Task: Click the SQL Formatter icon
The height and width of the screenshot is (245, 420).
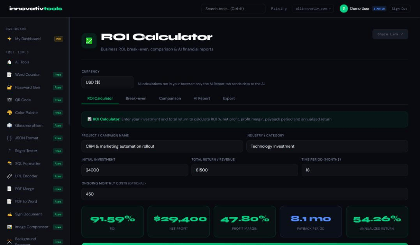Action: 9,163
